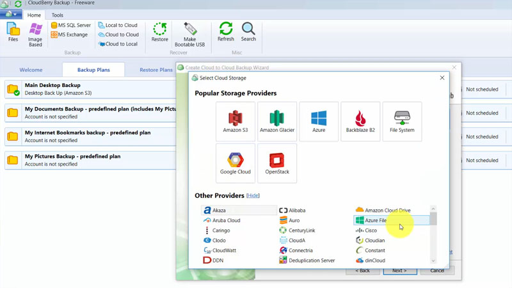Screen dimensions: 512x288
Task: Switch to the Restore Plans tab
Action: pos(156,70)
